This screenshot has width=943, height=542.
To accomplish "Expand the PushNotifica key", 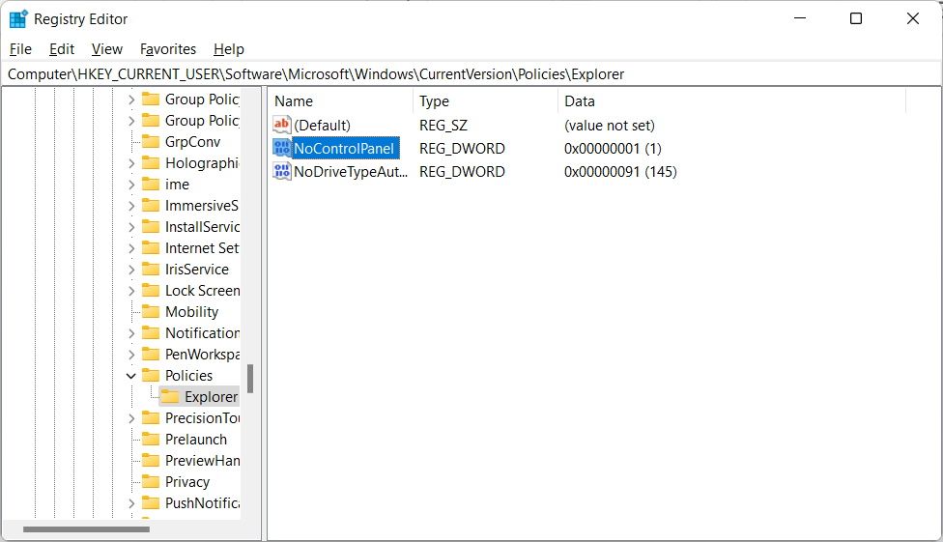I will [x=131, y=503].
